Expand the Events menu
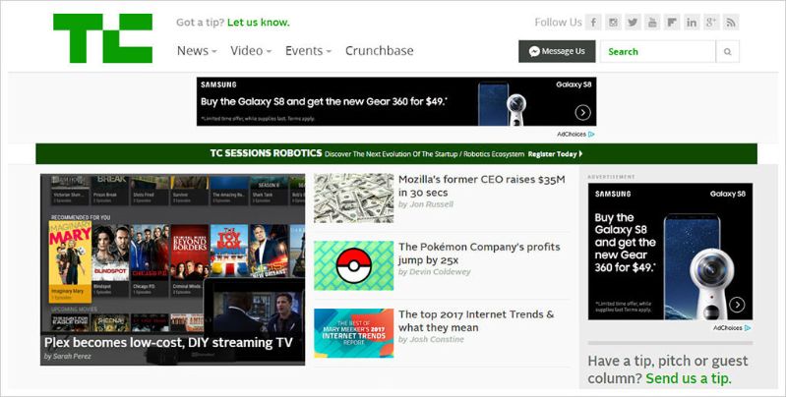This screenshot has width=786, height=397. click(308, 50)
